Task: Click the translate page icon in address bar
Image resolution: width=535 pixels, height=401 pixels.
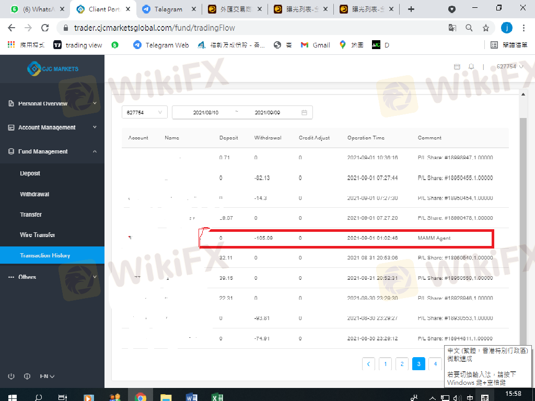Action: click(x=452, y=28)
